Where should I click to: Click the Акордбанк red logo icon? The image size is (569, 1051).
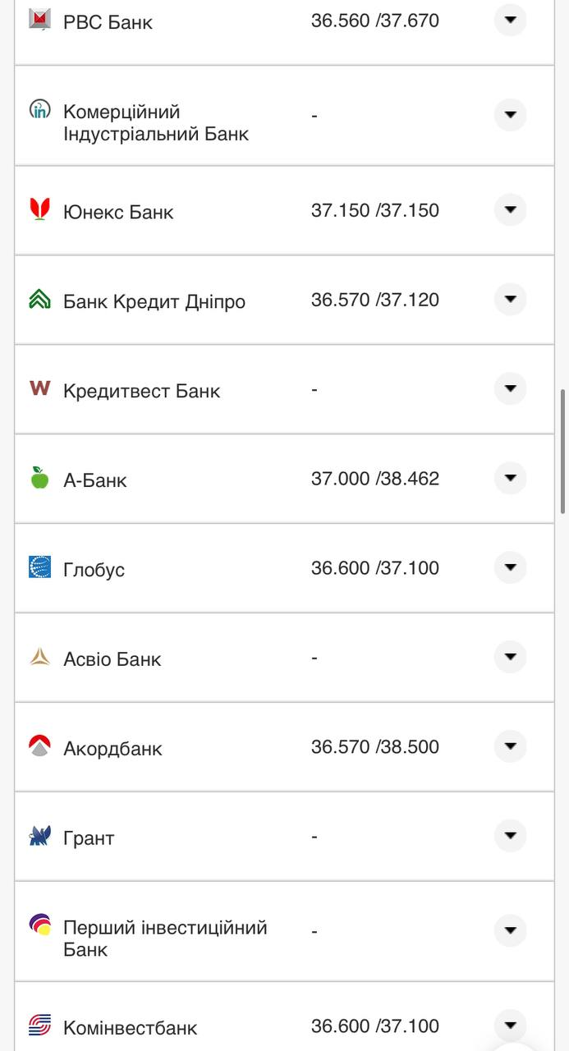[39, 746]
